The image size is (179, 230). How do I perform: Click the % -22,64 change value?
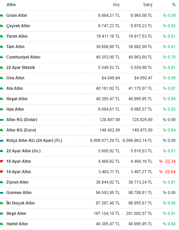click(168, 172)
